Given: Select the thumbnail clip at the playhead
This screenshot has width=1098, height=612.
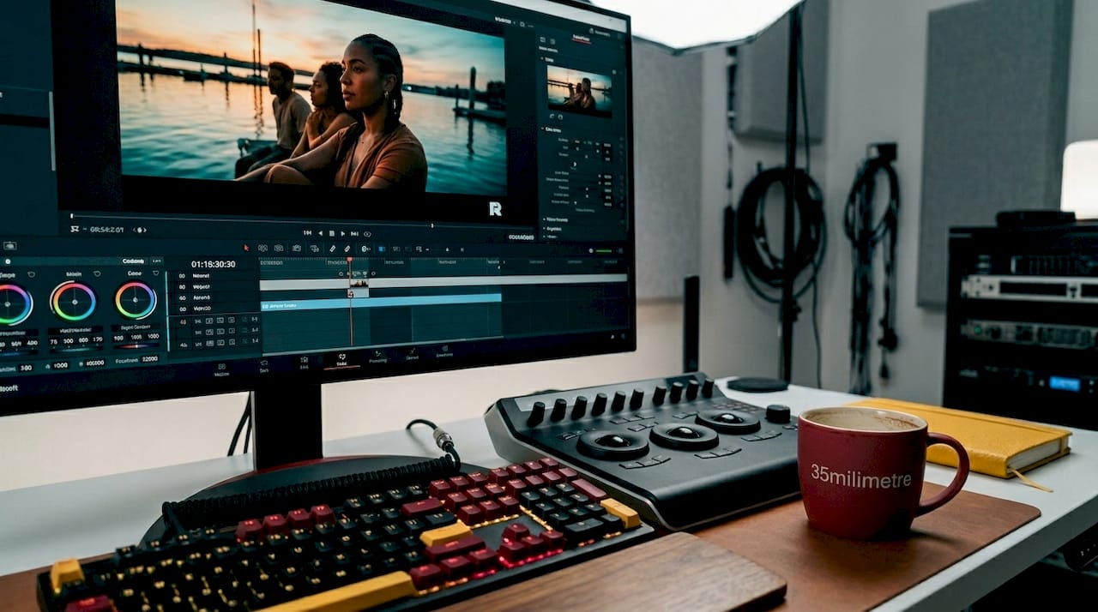Looking at the screenshot, I should (359, 283).
